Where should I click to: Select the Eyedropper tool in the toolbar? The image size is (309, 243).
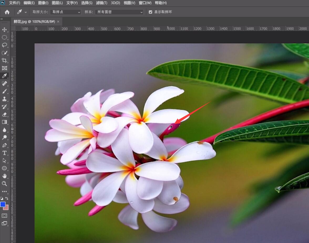[4, 76]
